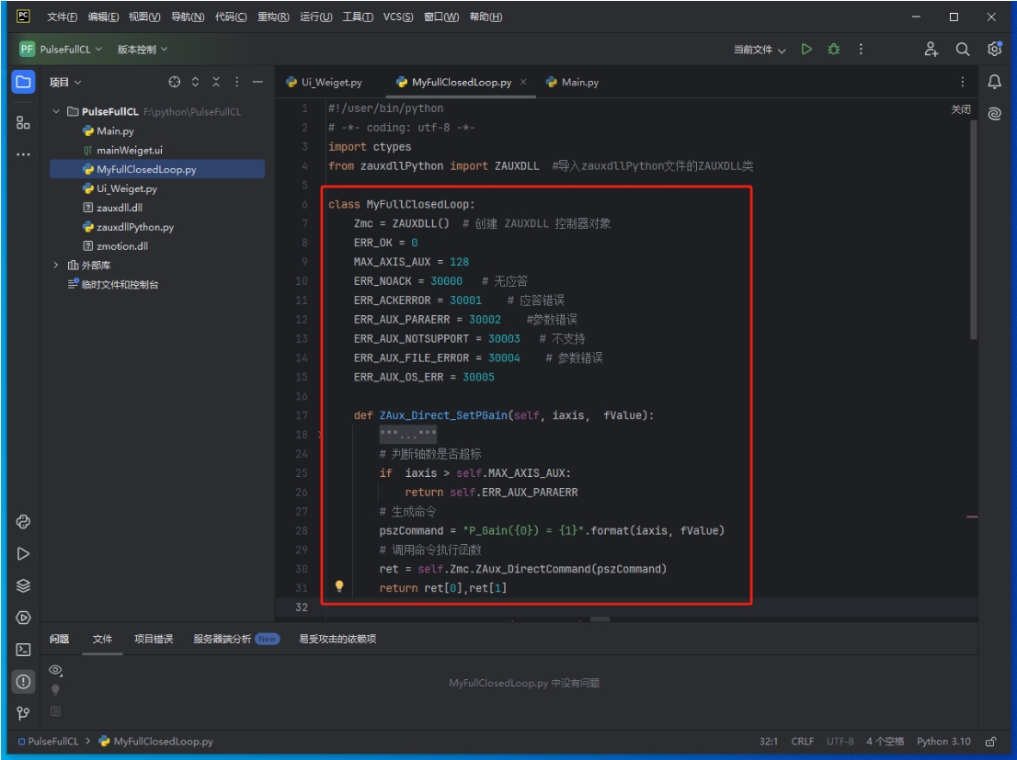
Task: Hide the Project panel with minus icon
Action: tap(257, 82)
